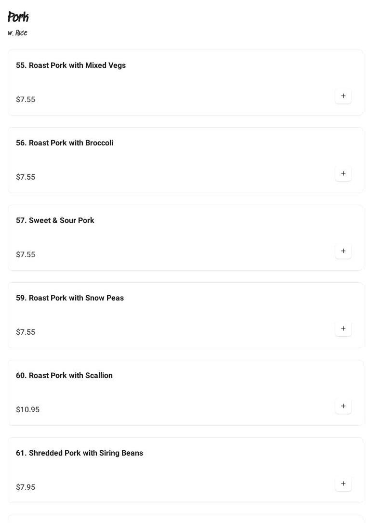Screen dimensions: 371x523
Task: Add Roast Pork with Snow Peas to cart
Action: (343, 328)
